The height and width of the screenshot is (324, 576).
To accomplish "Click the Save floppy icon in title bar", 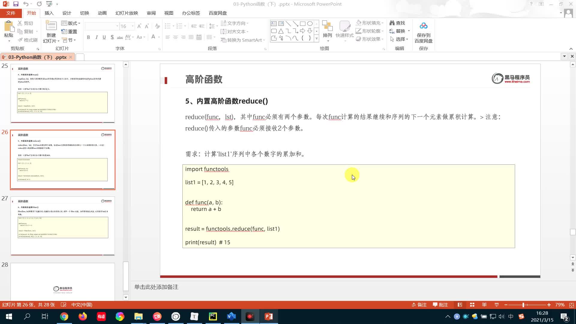I will [x=16, y=4].
